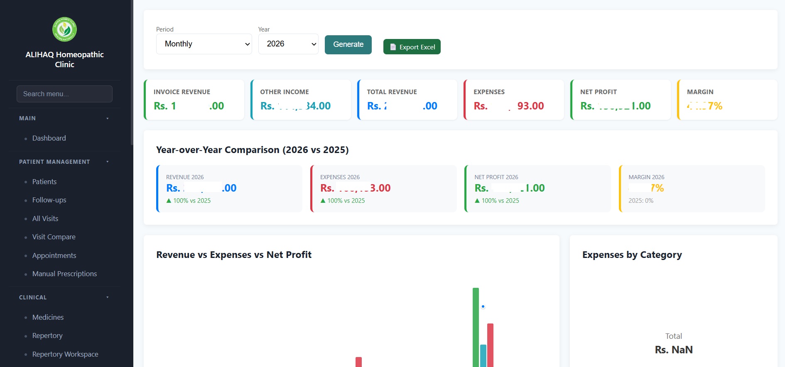Go to Repertory page
785x367 pixels.
[x=47, y=335]
